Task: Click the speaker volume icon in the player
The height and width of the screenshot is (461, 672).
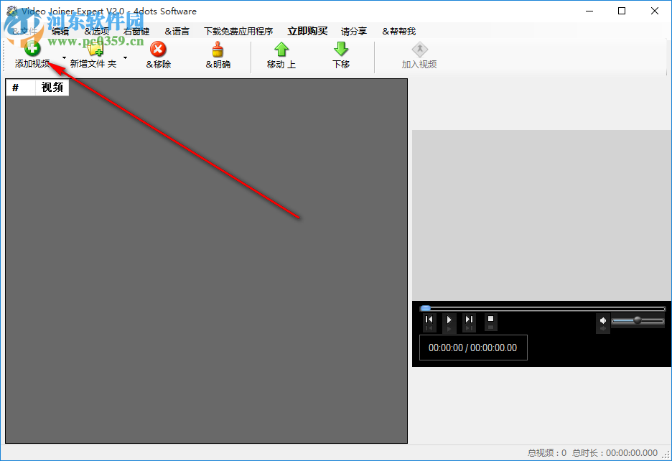Action: click(602, 320)
